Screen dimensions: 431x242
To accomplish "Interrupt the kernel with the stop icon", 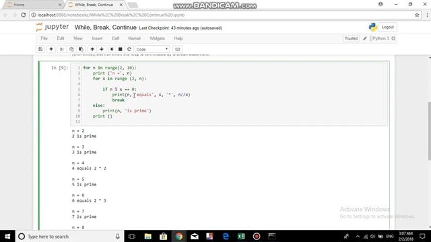I will (x=120, y=49).
